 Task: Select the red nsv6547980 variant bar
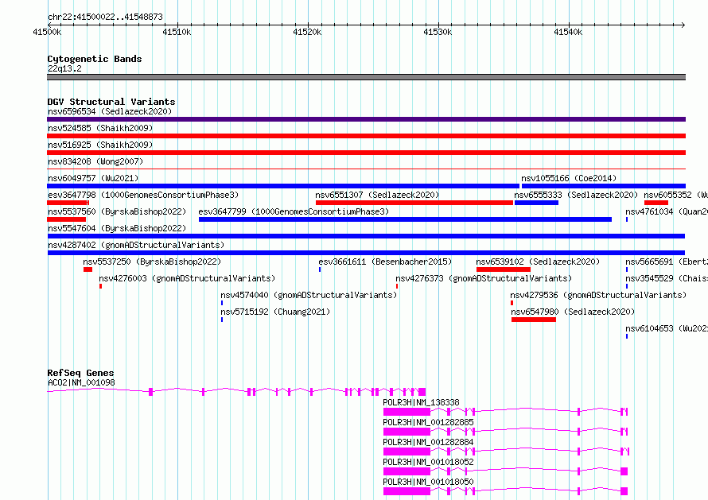point(533,320)
